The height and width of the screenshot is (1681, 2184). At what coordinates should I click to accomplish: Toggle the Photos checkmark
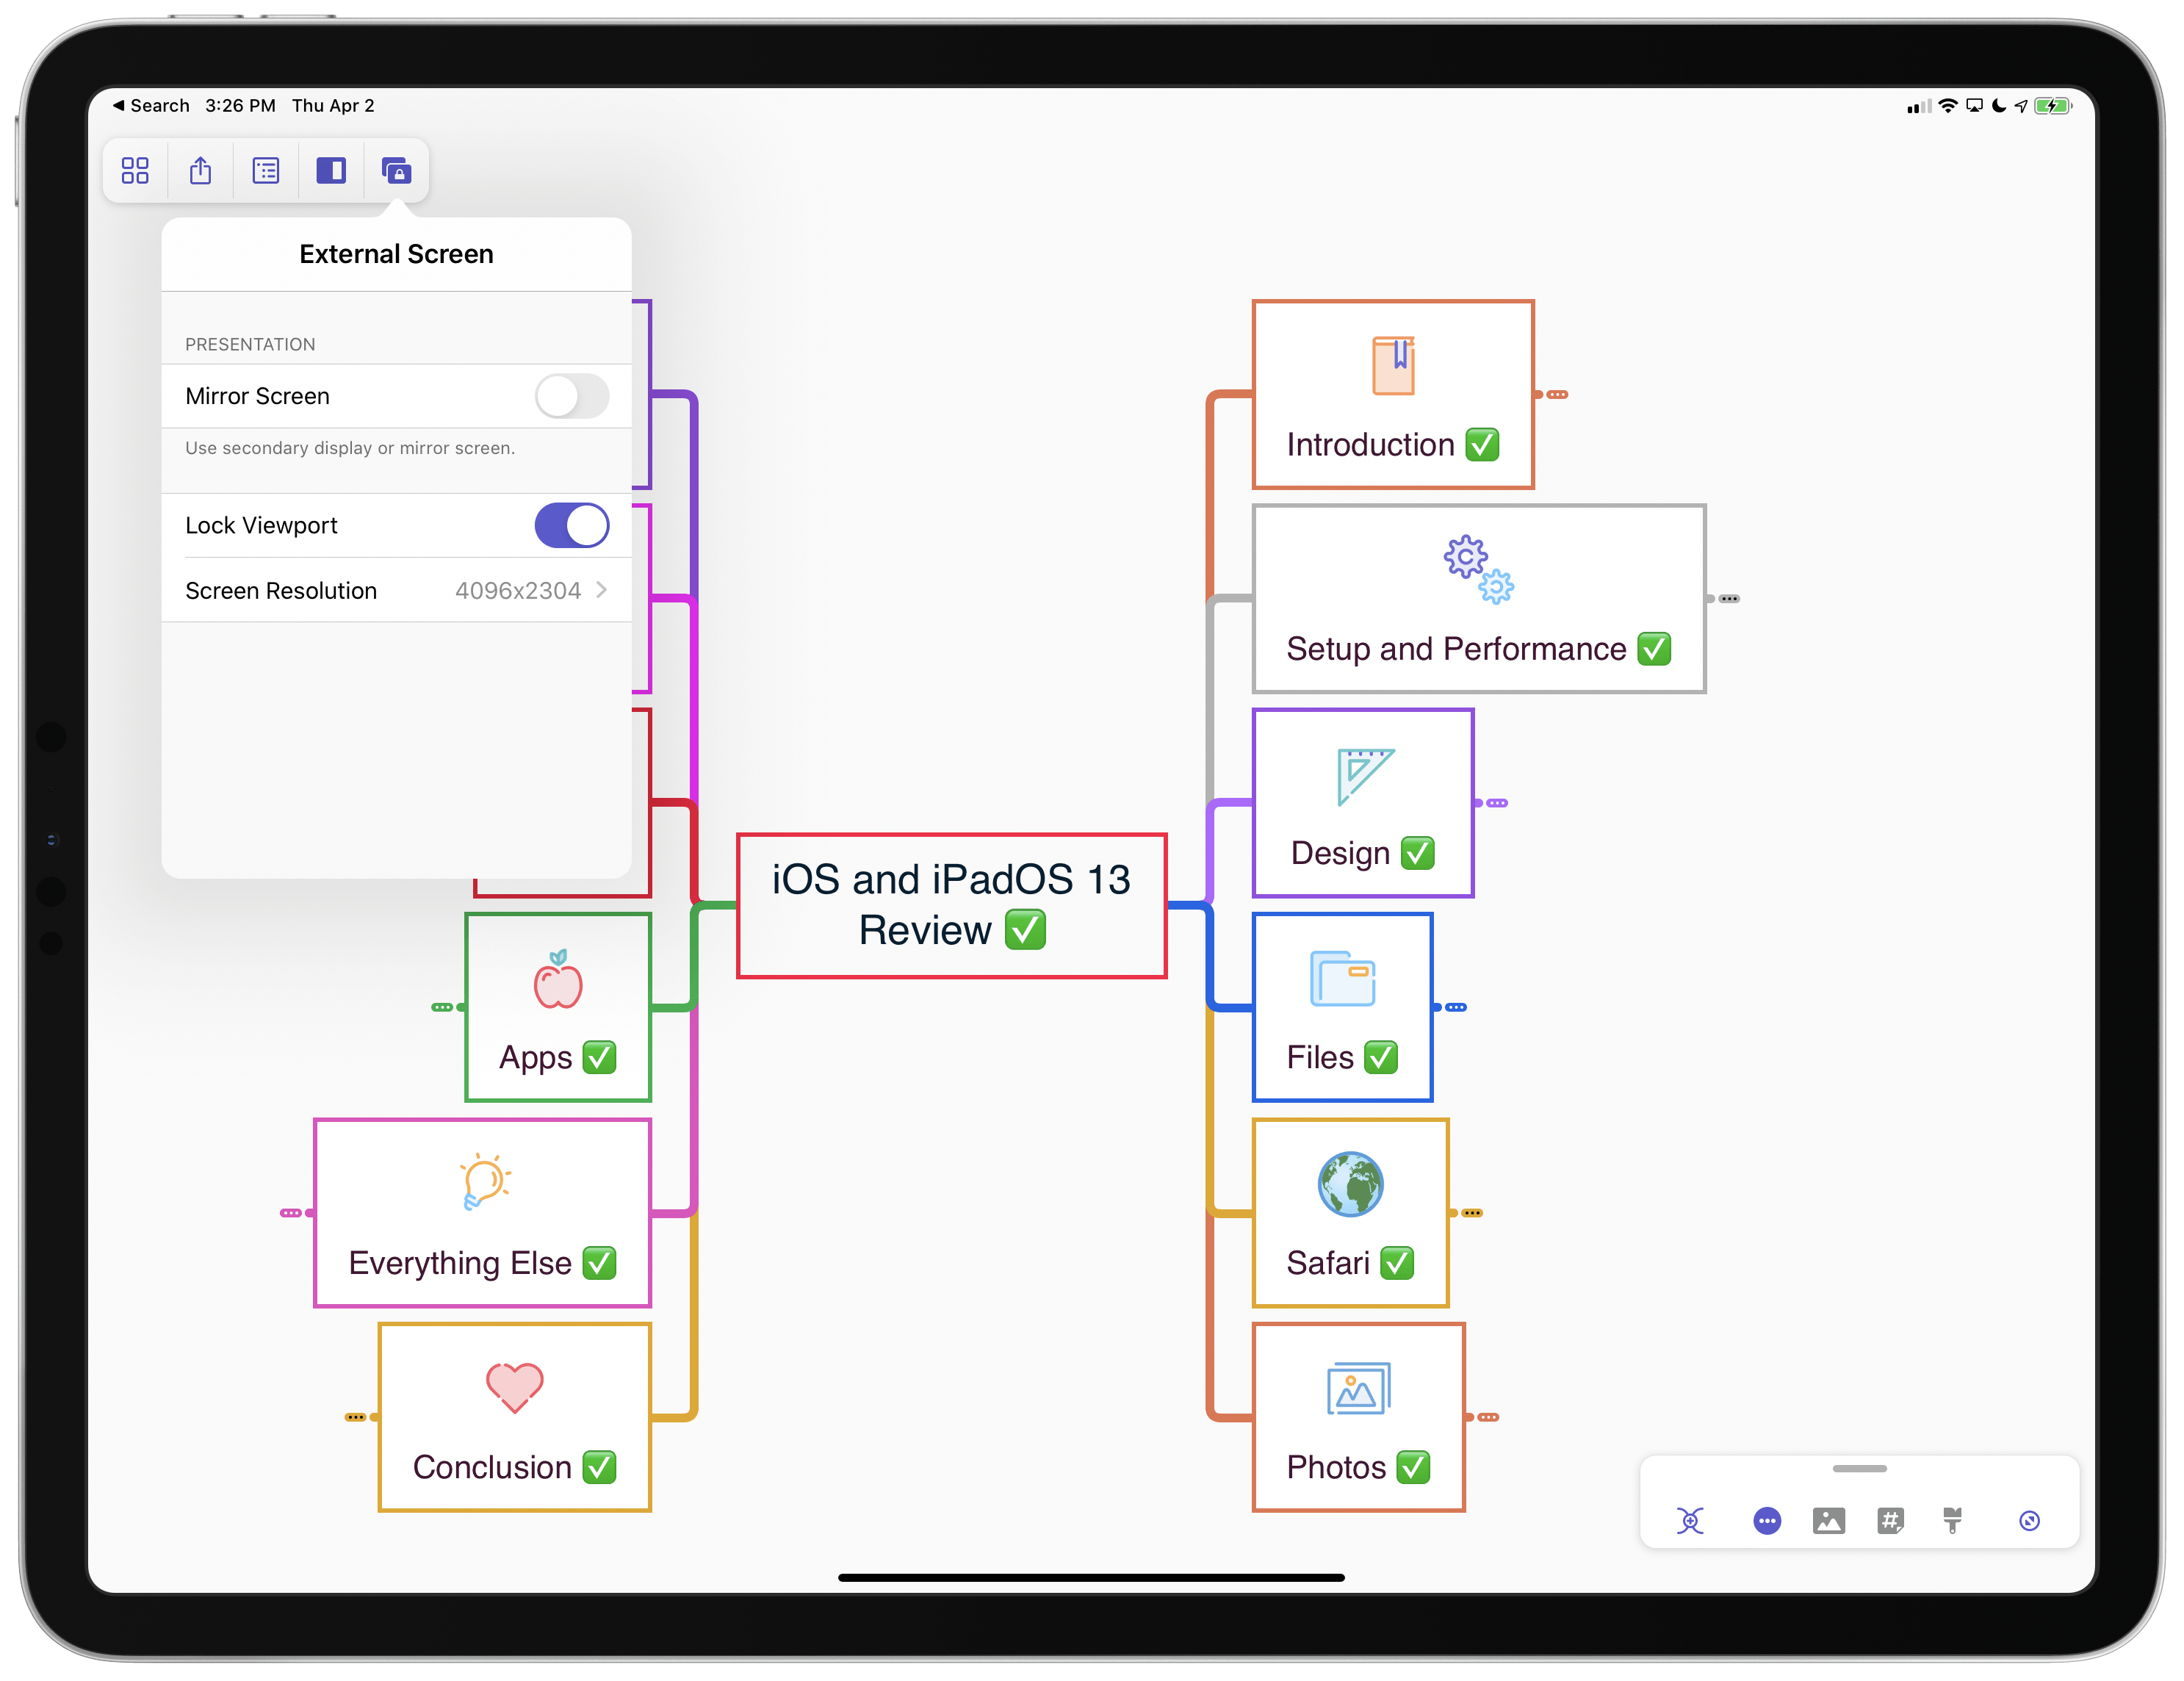tap(1413, 1467)
